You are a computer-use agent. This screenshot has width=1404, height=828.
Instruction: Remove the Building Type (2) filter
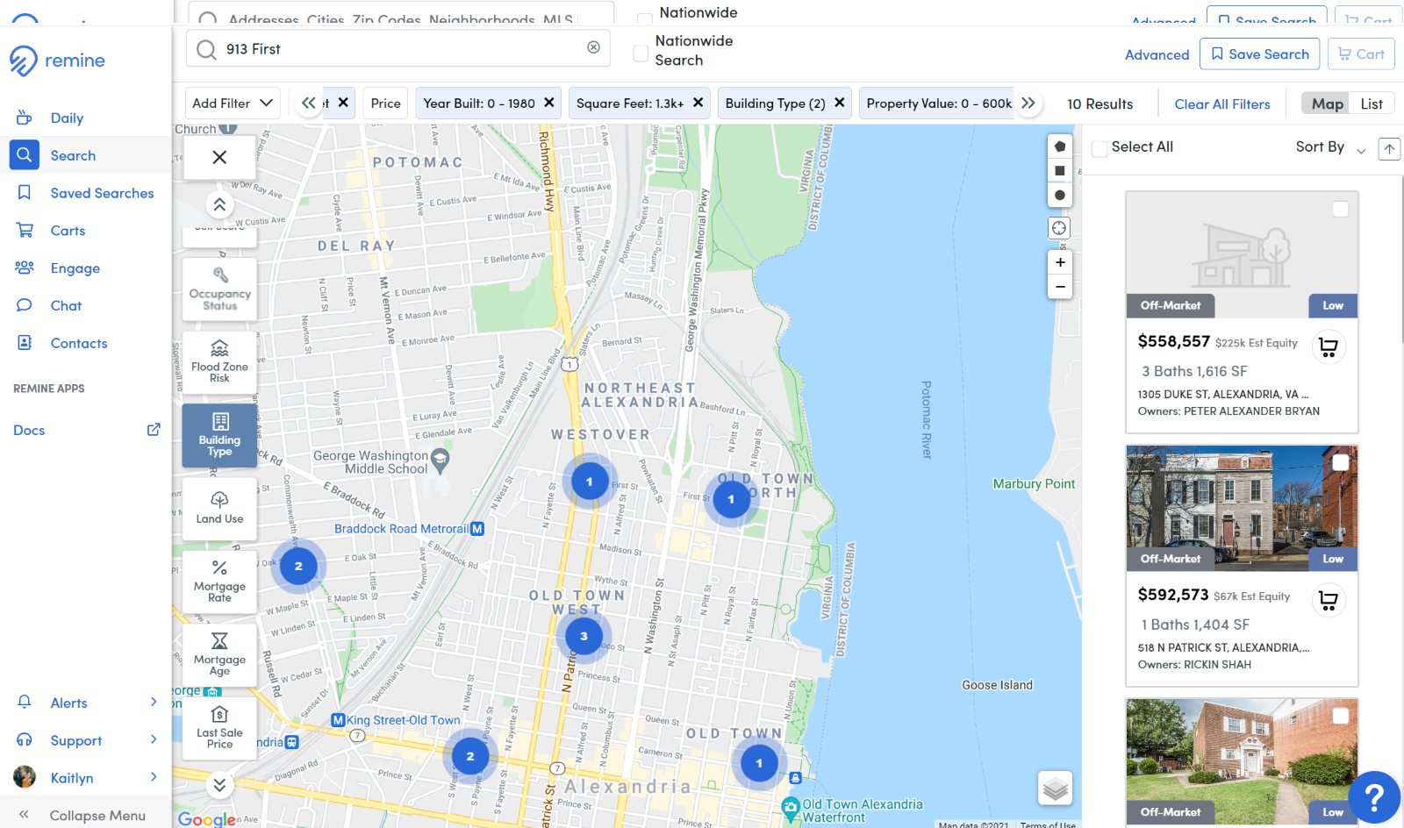[840, 103]
